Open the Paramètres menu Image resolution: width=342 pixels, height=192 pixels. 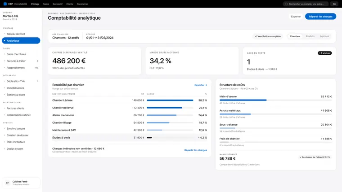pyautogui.click(x=82, y=4)
